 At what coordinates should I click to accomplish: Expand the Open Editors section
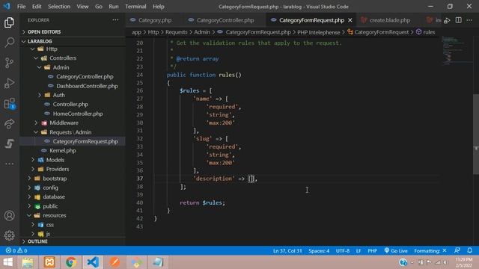click(44, 31)
